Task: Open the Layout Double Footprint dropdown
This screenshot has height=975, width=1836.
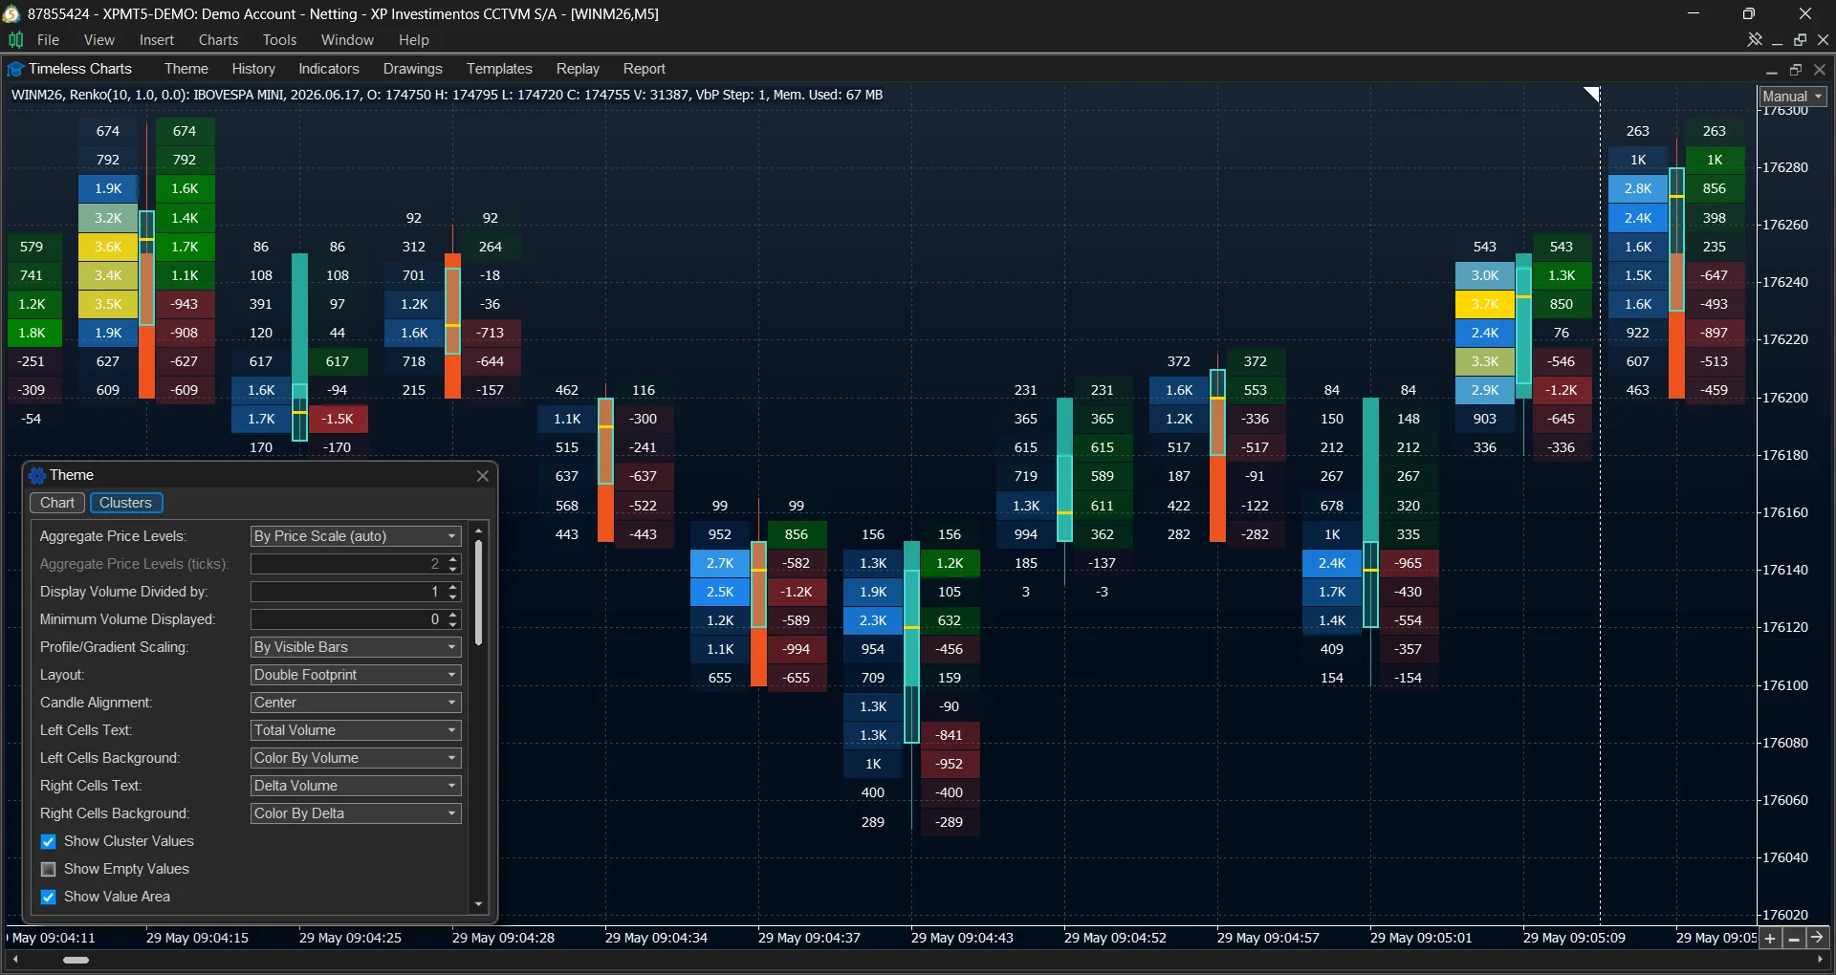Action: point(356,675)
